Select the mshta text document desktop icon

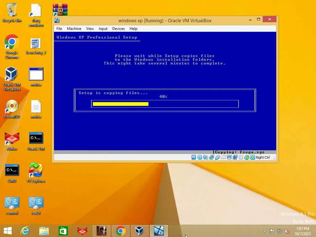tap(36, 109)
